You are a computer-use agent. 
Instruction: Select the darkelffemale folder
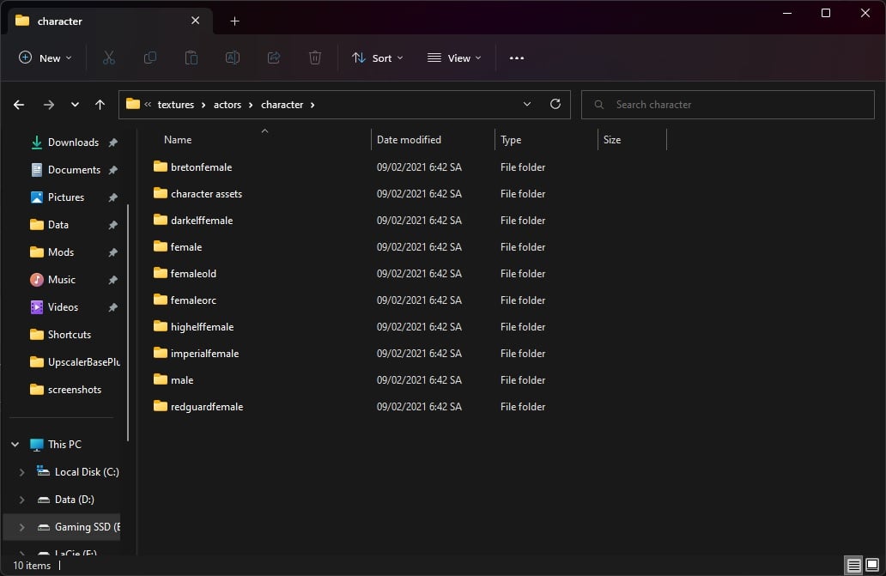pyautogui.click(x=202, y=221)
